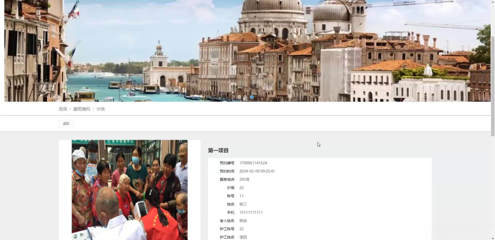Click the 详情 breadcrumb item

[x=101, y=109]
